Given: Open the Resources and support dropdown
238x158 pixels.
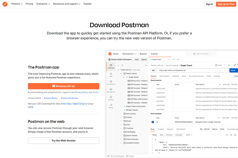Looking at the screenshot, I should click(67, 4).
